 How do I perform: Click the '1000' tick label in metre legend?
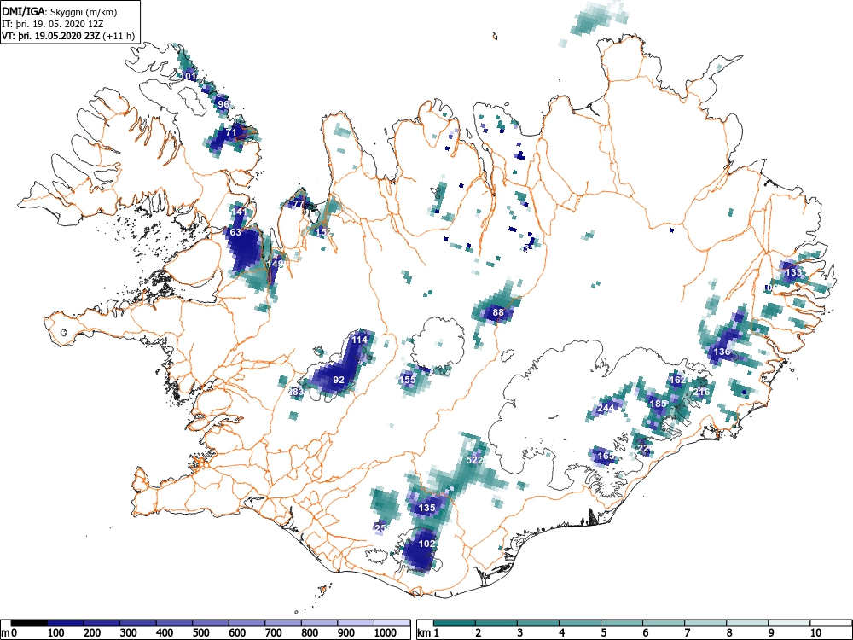tap(386, 633)
